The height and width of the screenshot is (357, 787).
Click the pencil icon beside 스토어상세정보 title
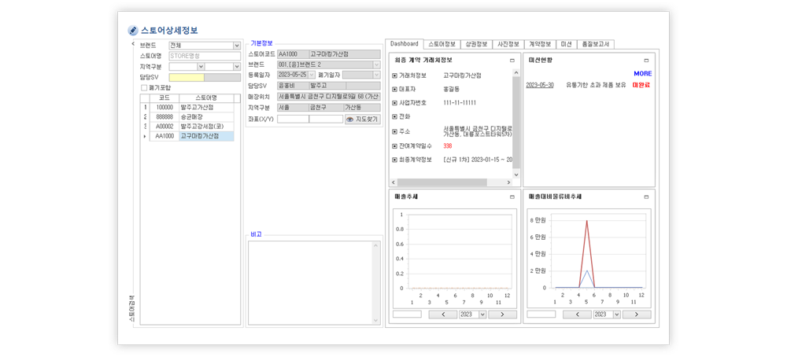pyautogui.click(x=132, y=30)
